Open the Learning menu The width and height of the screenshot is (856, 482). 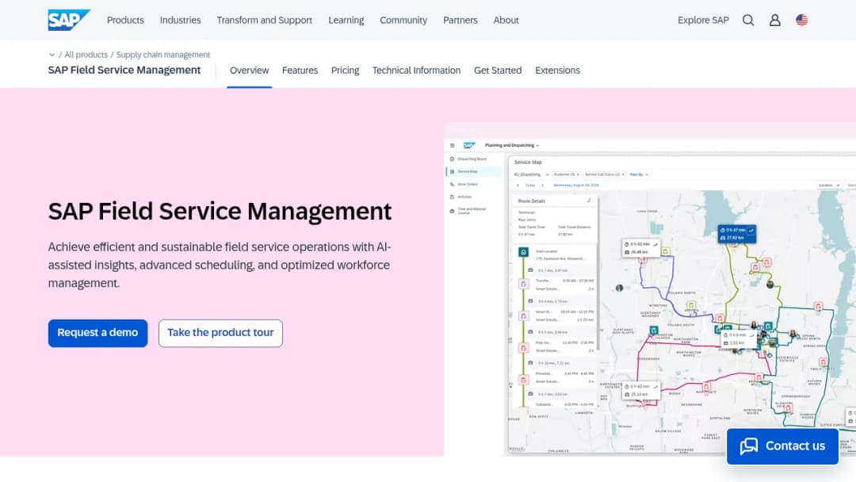(x=346, y=20)
